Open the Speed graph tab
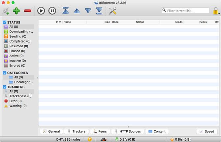The image size is (221, 142). (207, 131)
